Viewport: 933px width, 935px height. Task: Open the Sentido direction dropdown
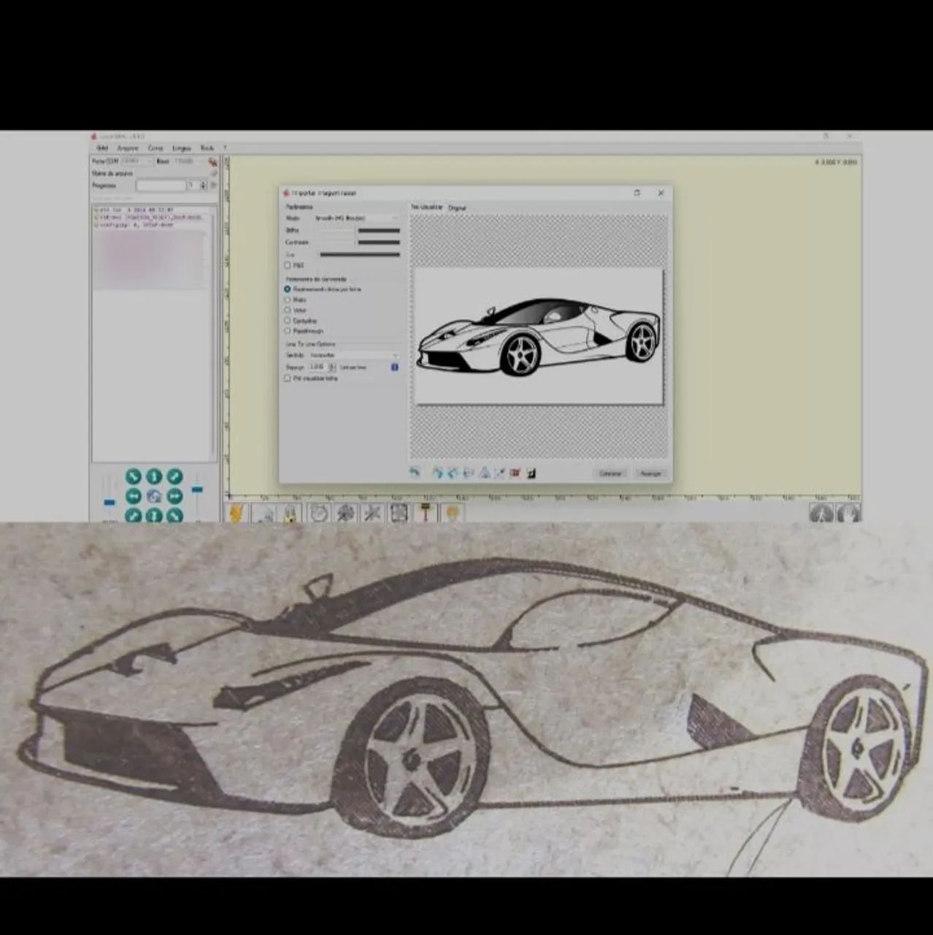(353, 355)
